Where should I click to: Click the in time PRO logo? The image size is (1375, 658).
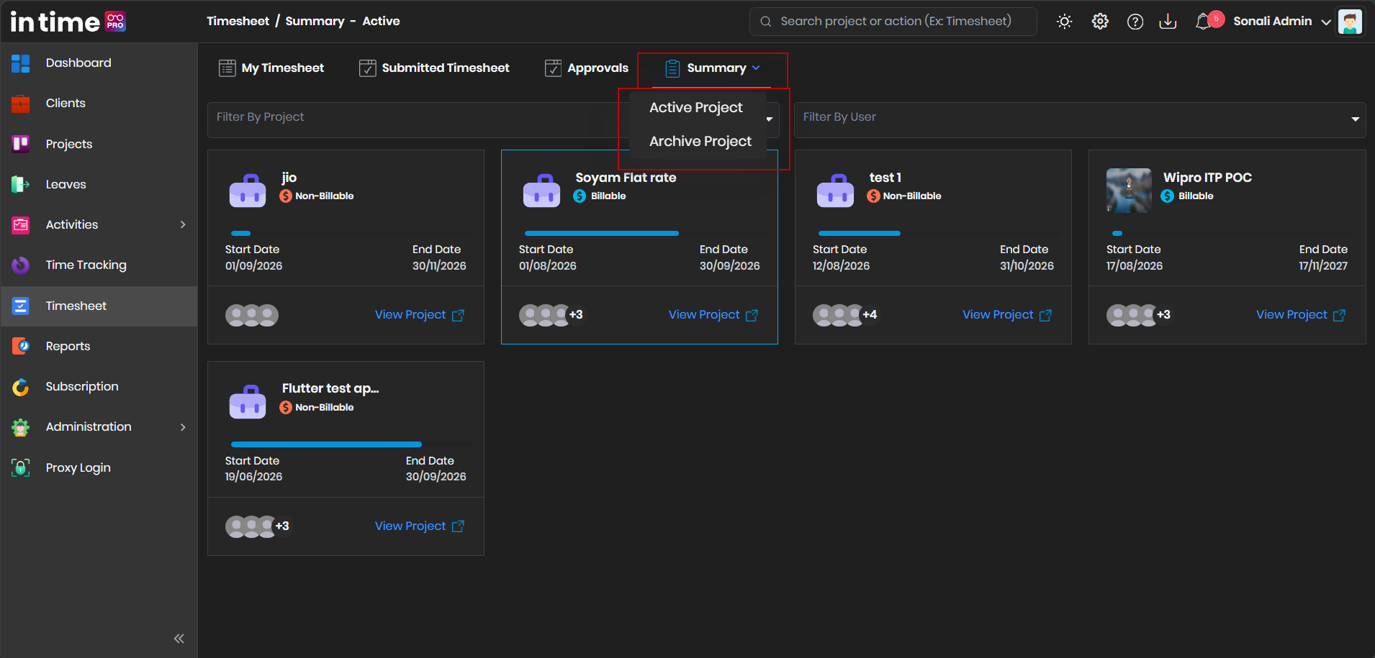68,22
